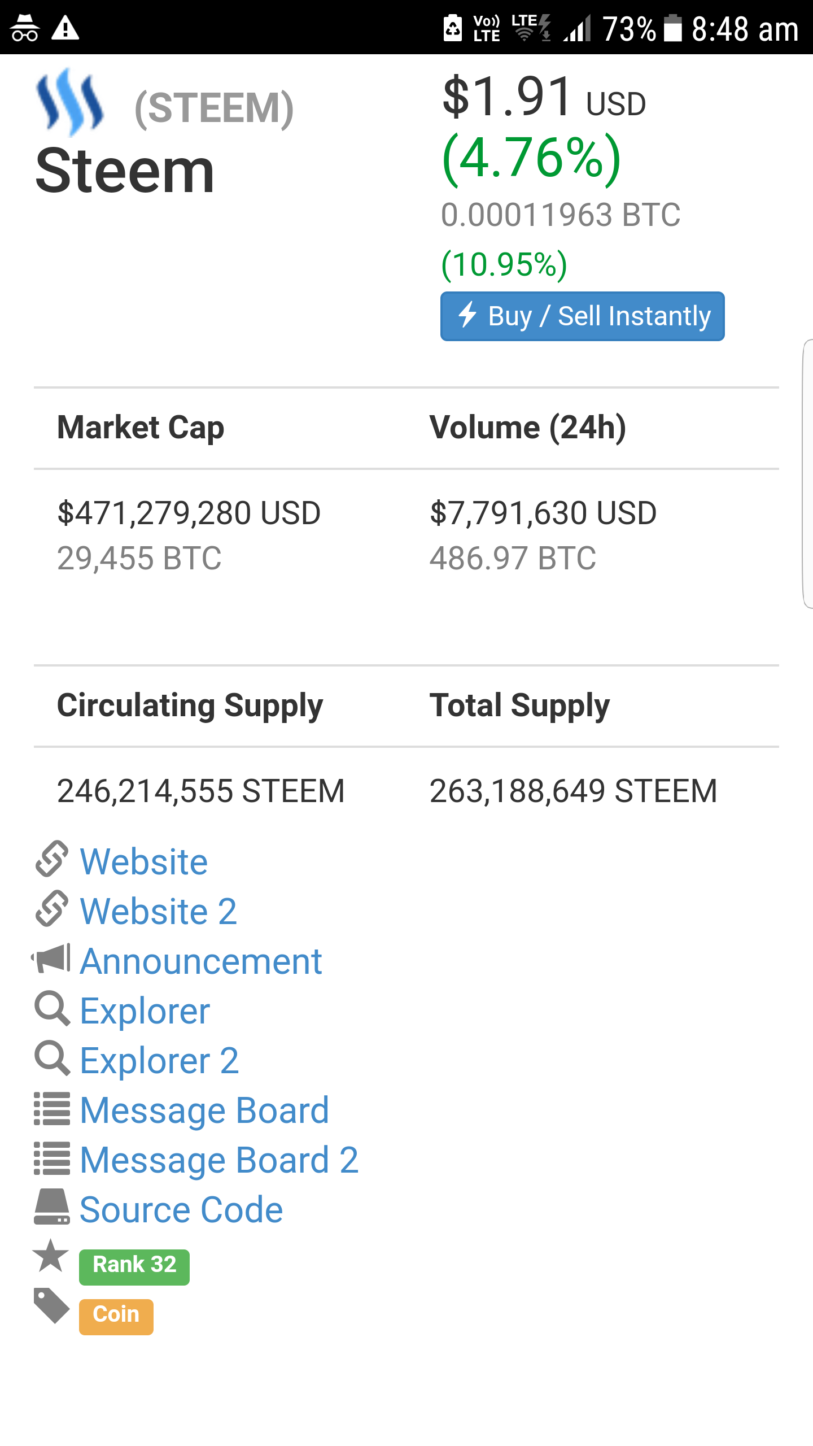Open the Website link
813x1446 pixels.
pos(144,862)
